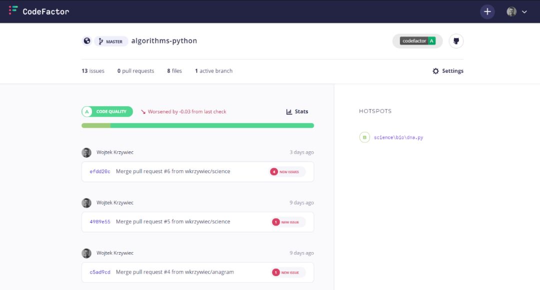
Task: Click the codefactor A badge
Action: [x=417, y=41]
